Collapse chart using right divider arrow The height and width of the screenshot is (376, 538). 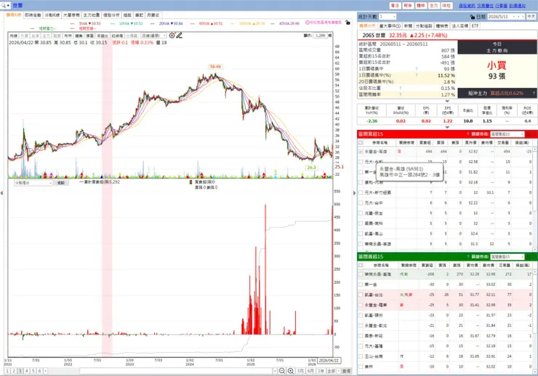[355, 193]
